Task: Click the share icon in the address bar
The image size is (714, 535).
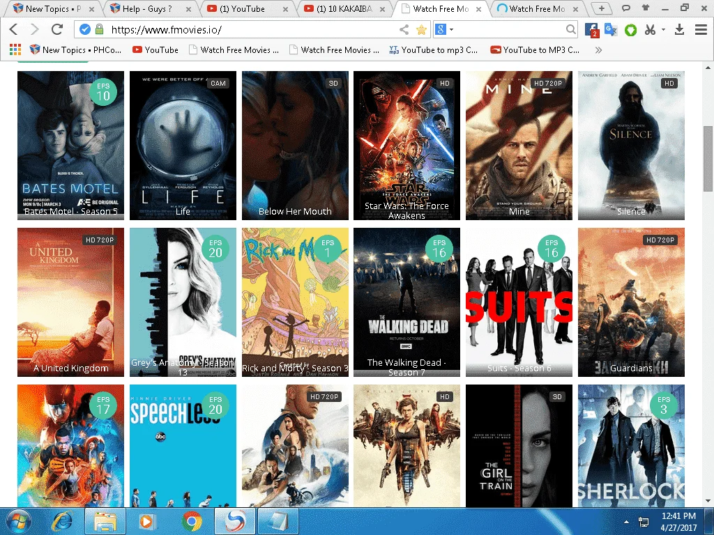Action: pyautogui.click(x=404, y=29)
